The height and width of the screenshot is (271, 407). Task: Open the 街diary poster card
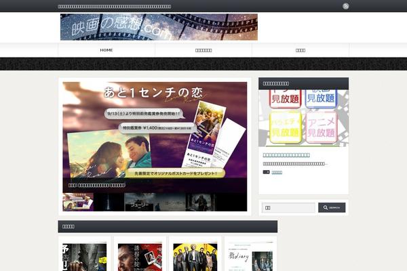(251, 257)
